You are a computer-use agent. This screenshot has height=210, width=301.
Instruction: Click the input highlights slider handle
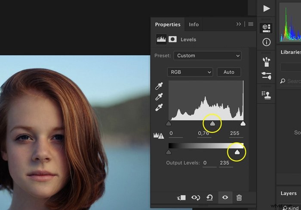243,123
